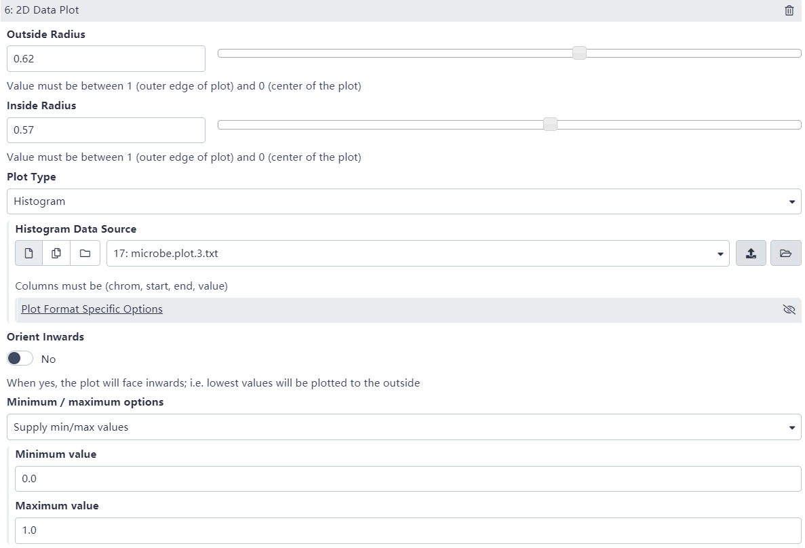805x548 pixels.
Task: Click the No label beside Orient Inwards
Action: click(48, 359)
